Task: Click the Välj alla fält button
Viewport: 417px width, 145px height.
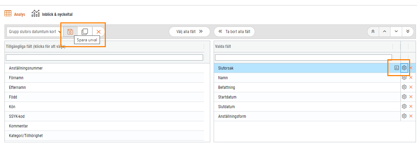Action: pyautogui.click(x=189, y=32)
